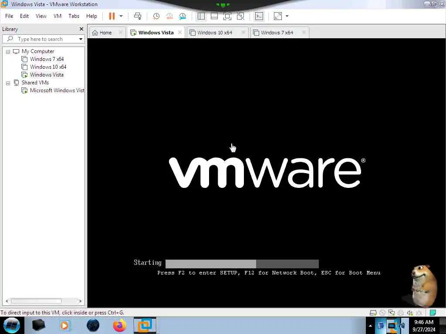Screen dimensions: 446x334
Task: Select Windows 10 x64 in the library tree
Action: [48, 67]
